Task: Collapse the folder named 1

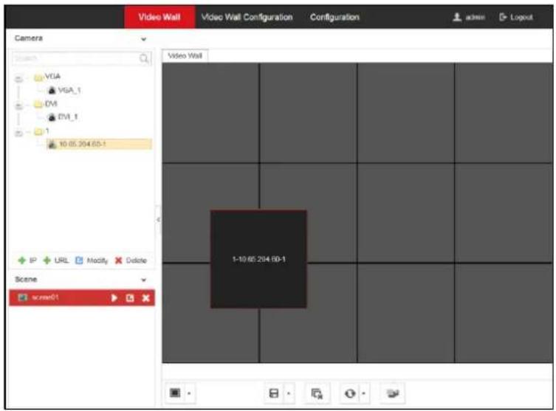Action: click(18, 133)
